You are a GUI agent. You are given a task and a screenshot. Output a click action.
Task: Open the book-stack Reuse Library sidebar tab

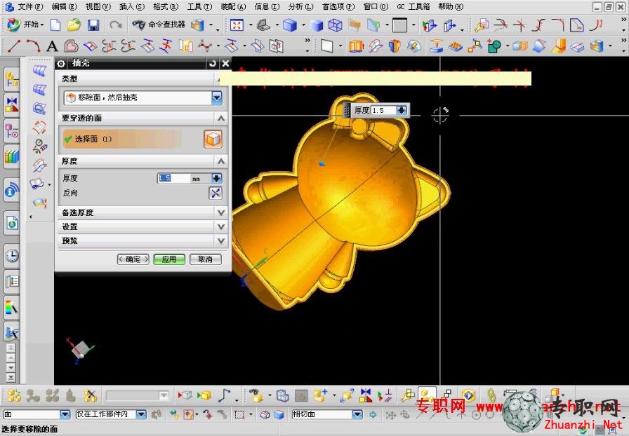pos(12,156)
